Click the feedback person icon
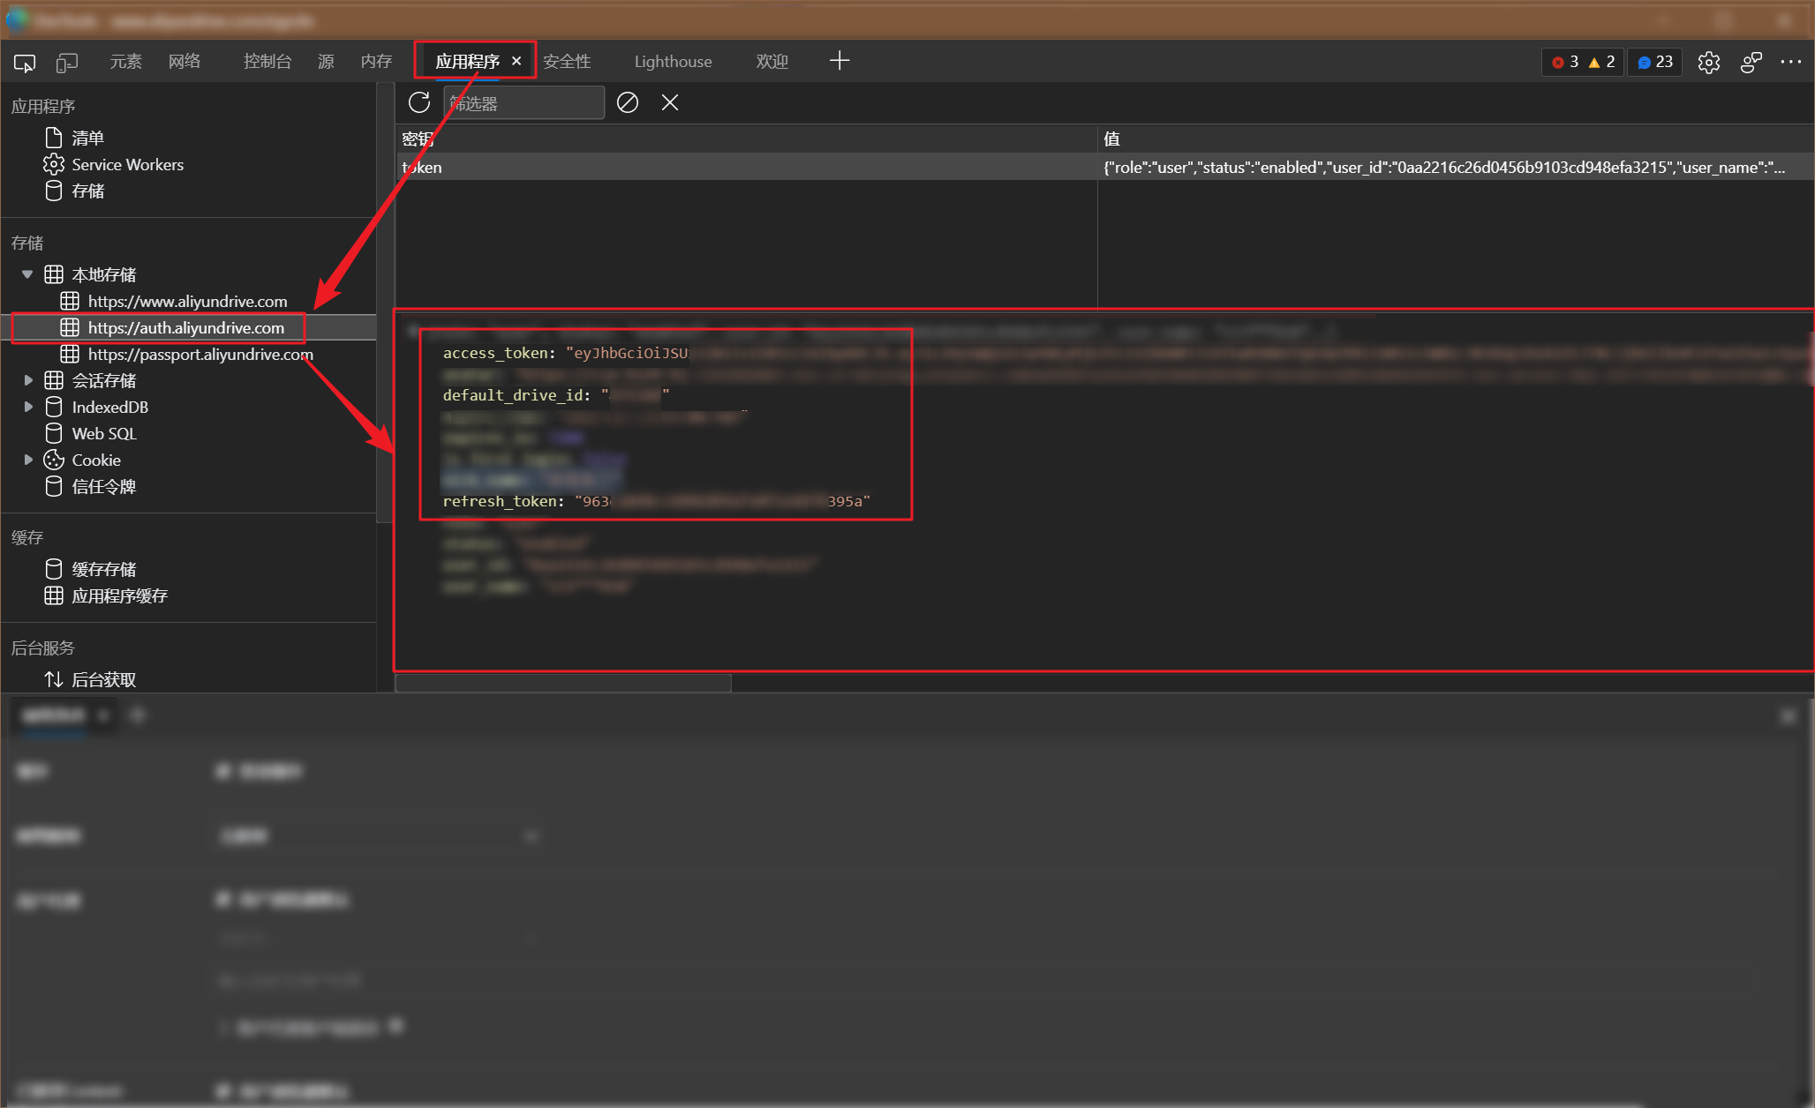Image resolution: width=1815 pixels, height=1108 pixels. coord(1751,62)
